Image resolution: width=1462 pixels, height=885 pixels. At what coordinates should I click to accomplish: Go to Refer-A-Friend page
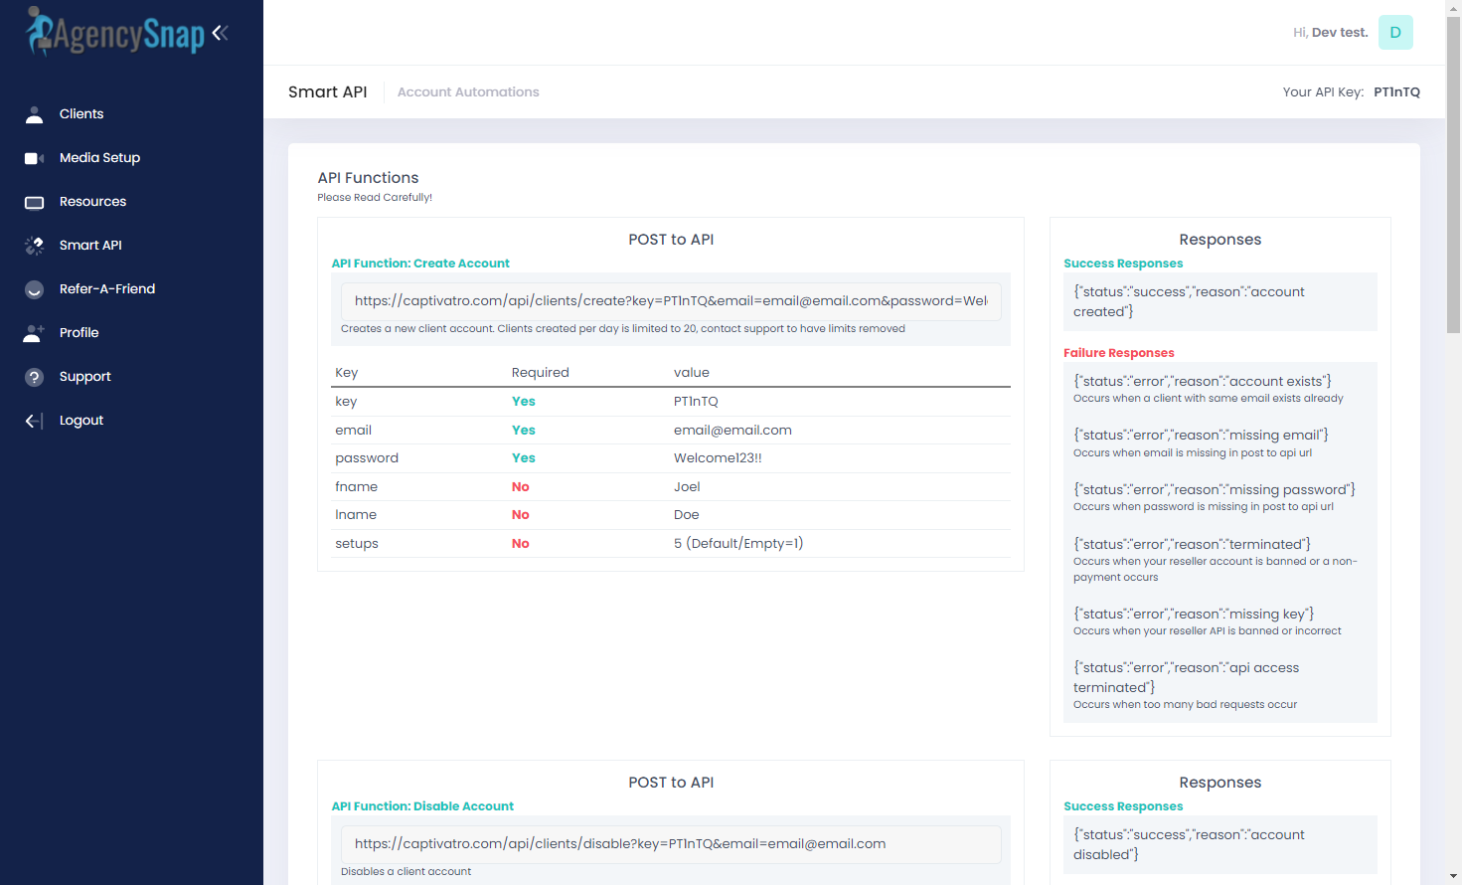(x=107, y=289)
